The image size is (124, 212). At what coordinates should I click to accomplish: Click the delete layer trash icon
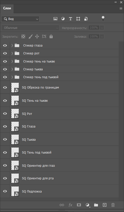point(113,205)
